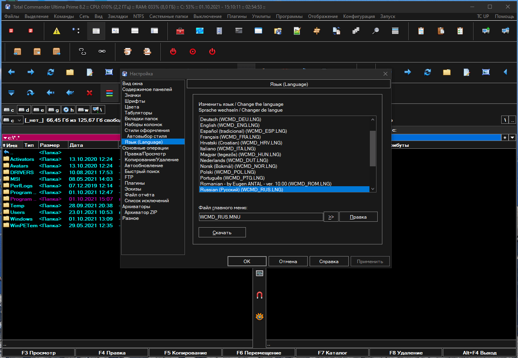518x358 pixels.
Task: Select the DRIVERS folder in left panel
Action: tap(22, 173)
